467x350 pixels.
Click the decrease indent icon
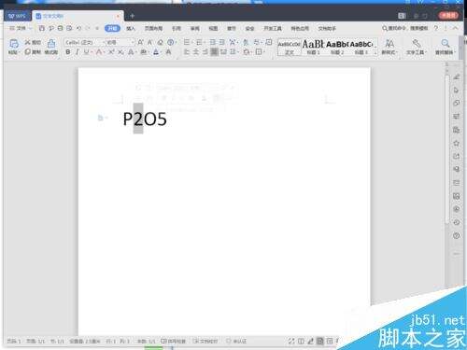212,42
